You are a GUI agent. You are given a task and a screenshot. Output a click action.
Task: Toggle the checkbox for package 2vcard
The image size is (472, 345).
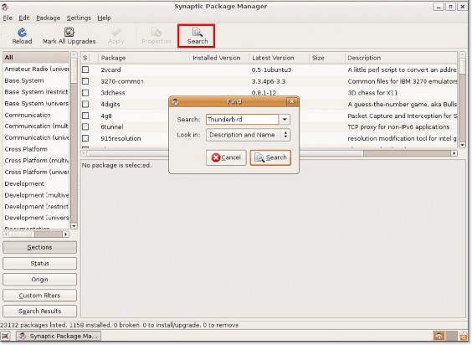point(85,70)
